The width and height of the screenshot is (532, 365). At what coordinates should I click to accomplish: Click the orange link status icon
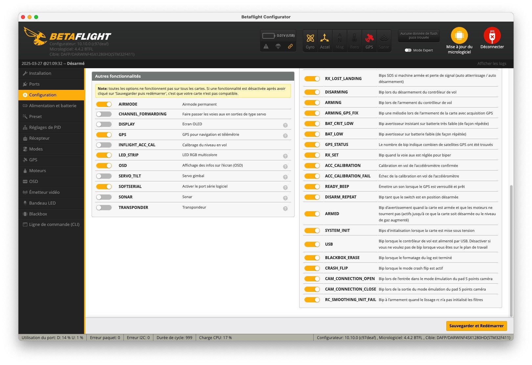click(290, 46)
